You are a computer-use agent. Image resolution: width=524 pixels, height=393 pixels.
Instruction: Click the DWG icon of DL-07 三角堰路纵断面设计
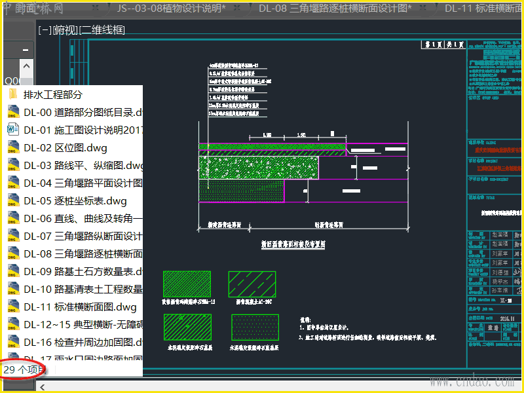click(x=13, y=236)
